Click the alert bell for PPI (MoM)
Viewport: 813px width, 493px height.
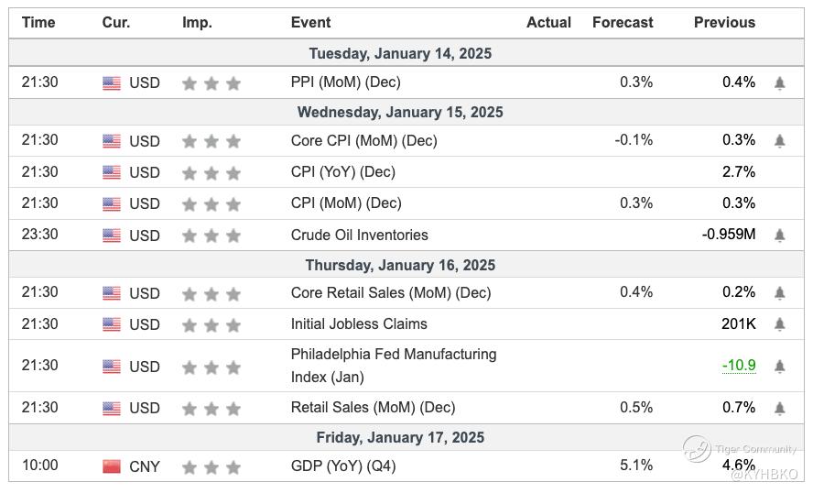click(779, 83)
